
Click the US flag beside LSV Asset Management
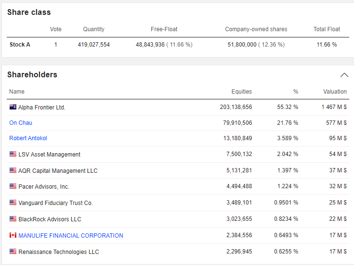13,154
